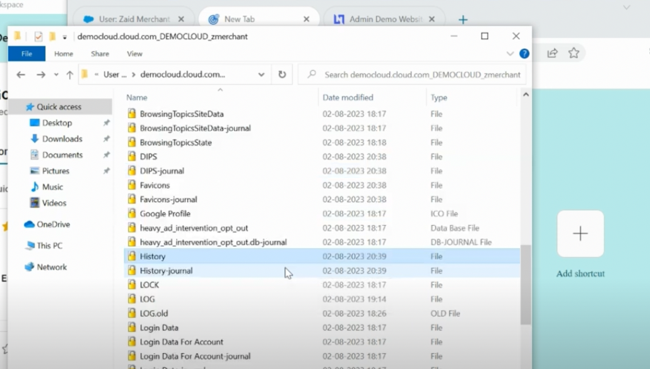
Task: Expand the address bar path dropdown
Action: 261,75
